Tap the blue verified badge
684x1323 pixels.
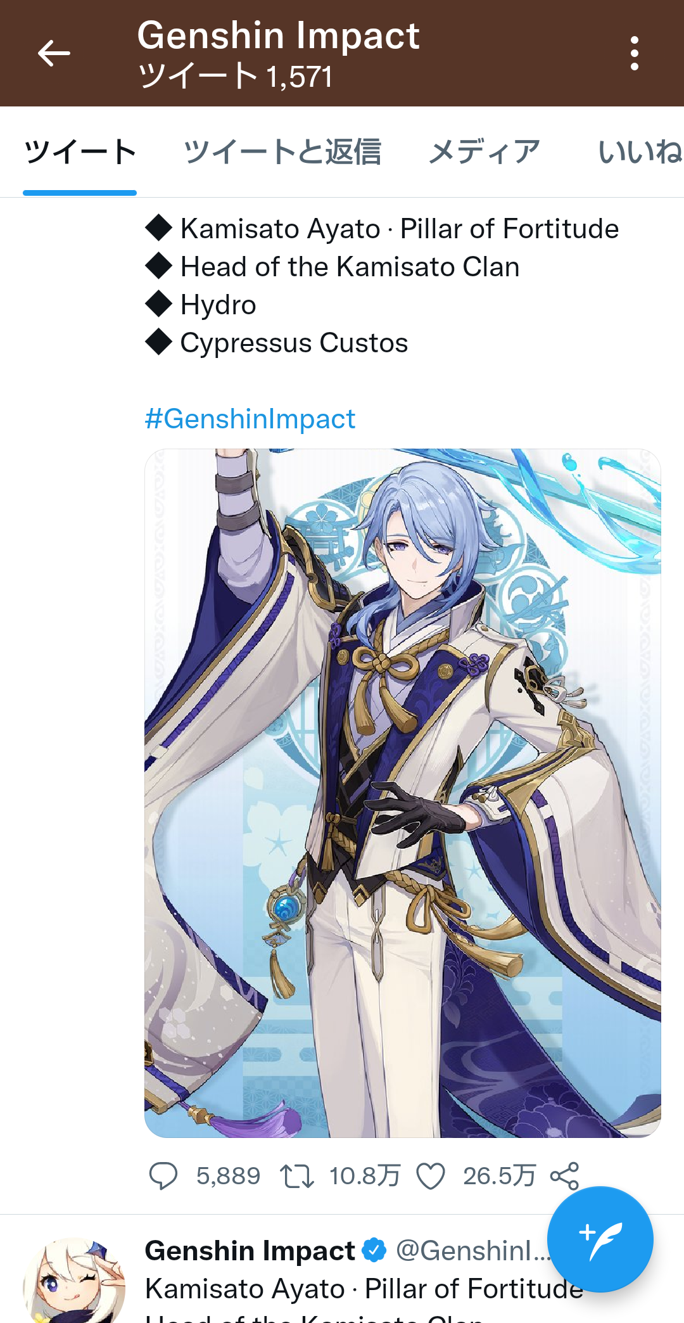click(374, 1250)
